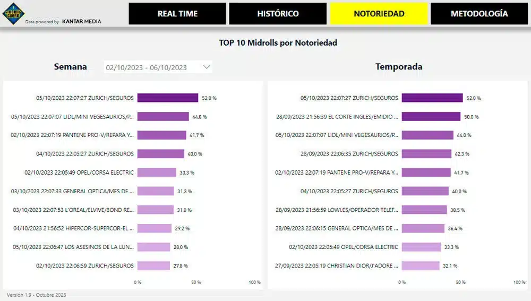Click the Kantar Media branding link
The height and width of the screenshot is (301, 531).
tap(82, 21)
